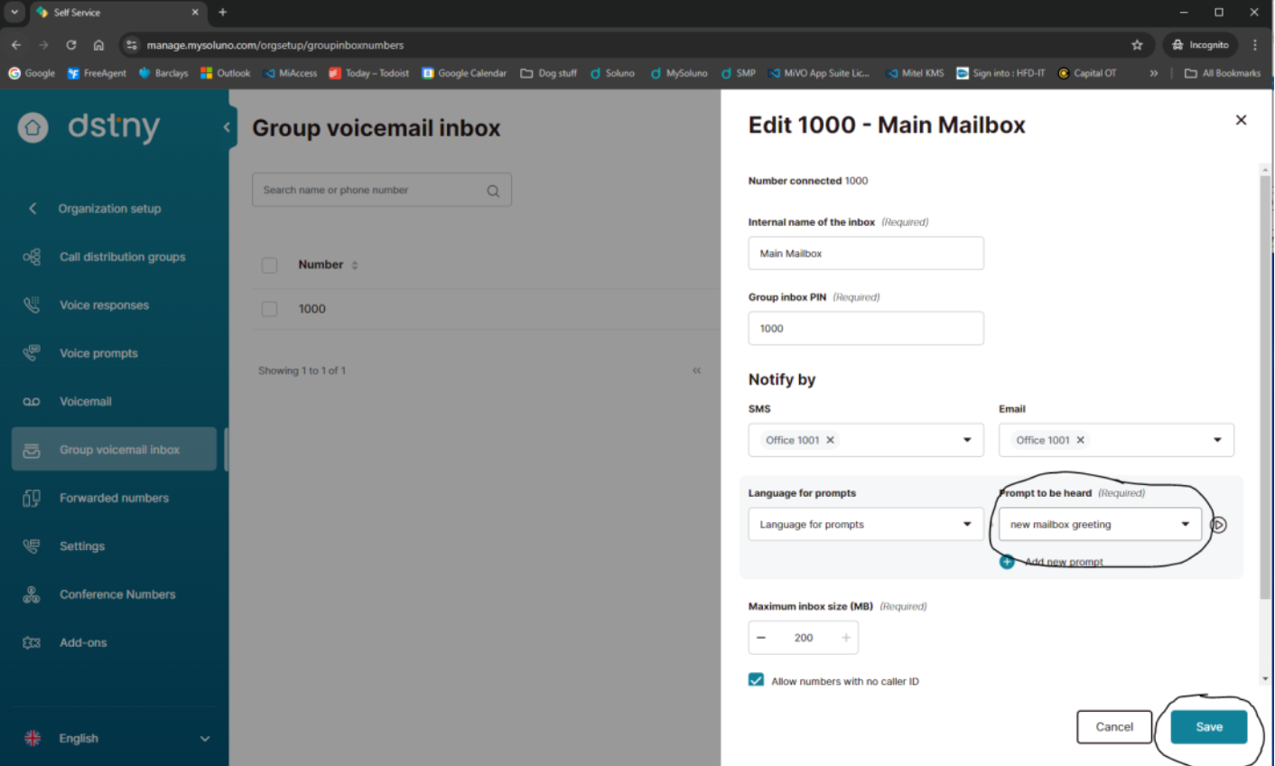This screenshot has width=1275, height=766.
Task: Reload the page in the browser
Action: [70, 44]
